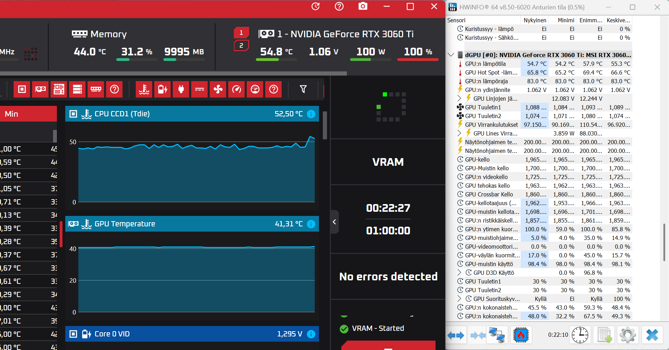Toggle the usage dashboard sensor filter
This screenshot has height=350, width=669.
click(x=255, y=90)
